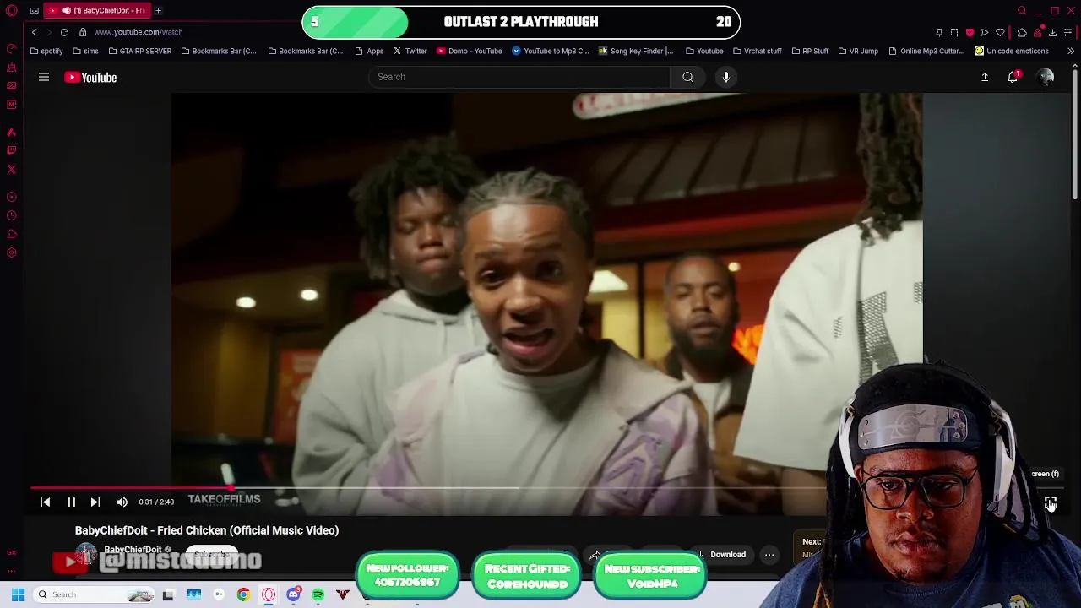Open more actions three-dot menu
Screen dimensions: 1081x608
pos(769,555)
